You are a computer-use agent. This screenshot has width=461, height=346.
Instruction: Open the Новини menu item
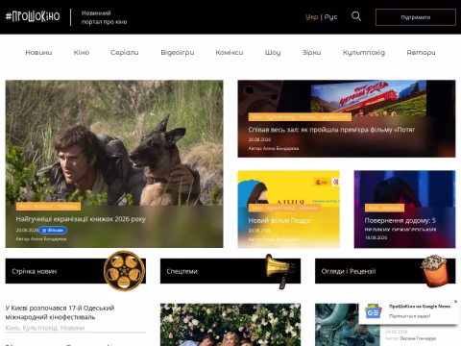(x=38, y=53)
